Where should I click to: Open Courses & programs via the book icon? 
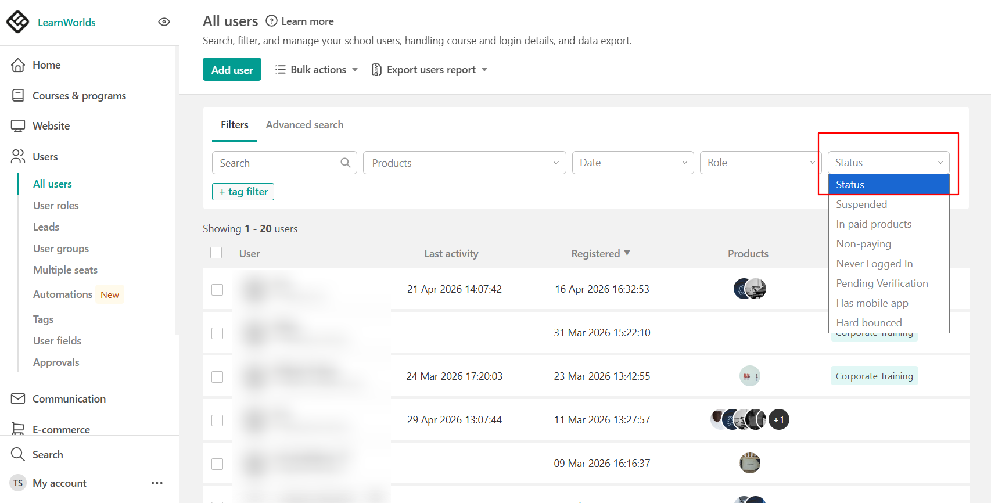coord(18,95)
